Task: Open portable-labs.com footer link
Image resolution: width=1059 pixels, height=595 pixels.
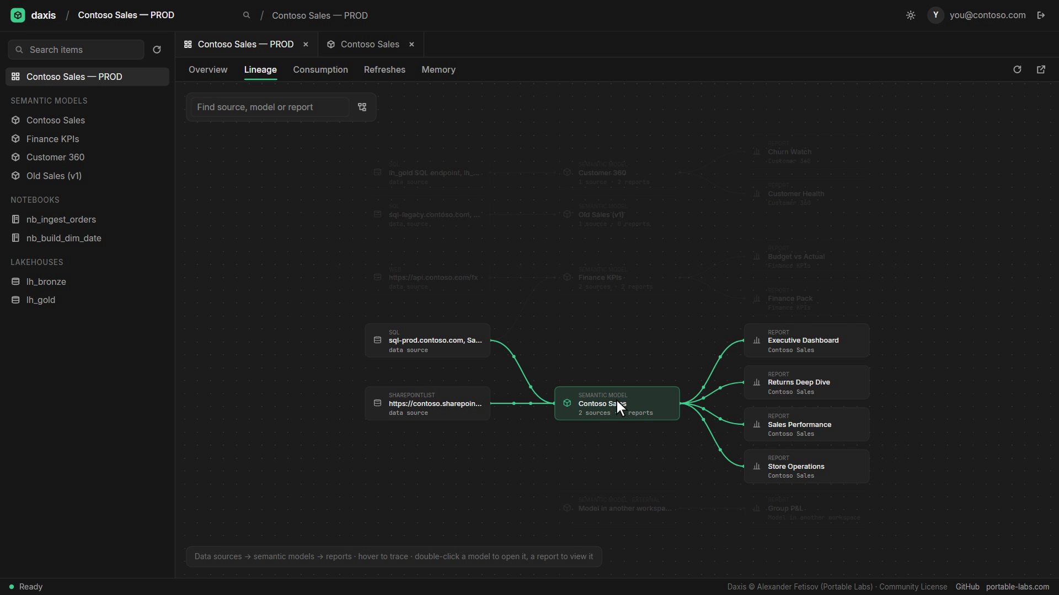Action: click(1018, 587)
